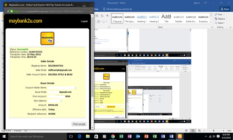The height and width of the screenshot is (140, 233).
Task: Select the reference number 3220743555
Action: (x=35, y=52)
